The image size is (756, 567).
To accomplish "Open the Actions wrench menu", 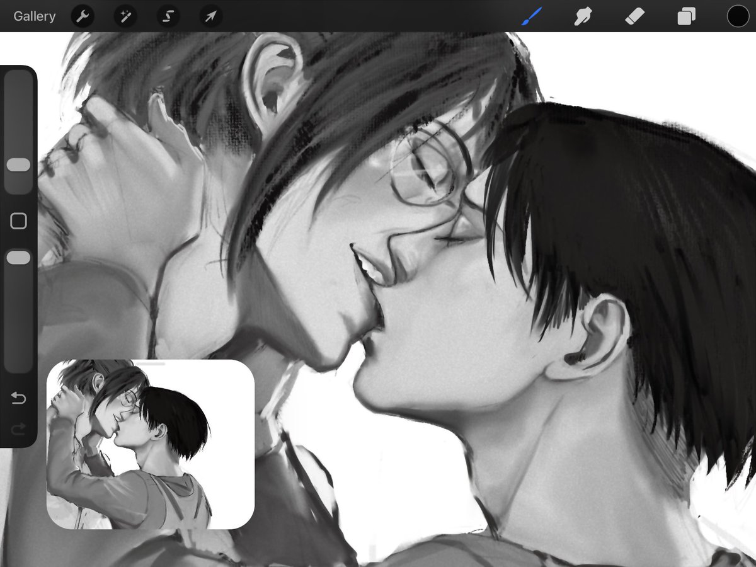I will (83, 16).
